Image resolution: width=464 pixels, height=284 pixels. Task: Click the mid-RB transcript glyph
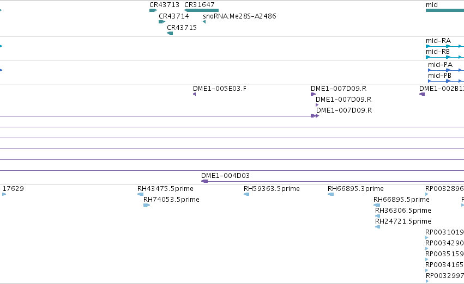coord(445,57)
